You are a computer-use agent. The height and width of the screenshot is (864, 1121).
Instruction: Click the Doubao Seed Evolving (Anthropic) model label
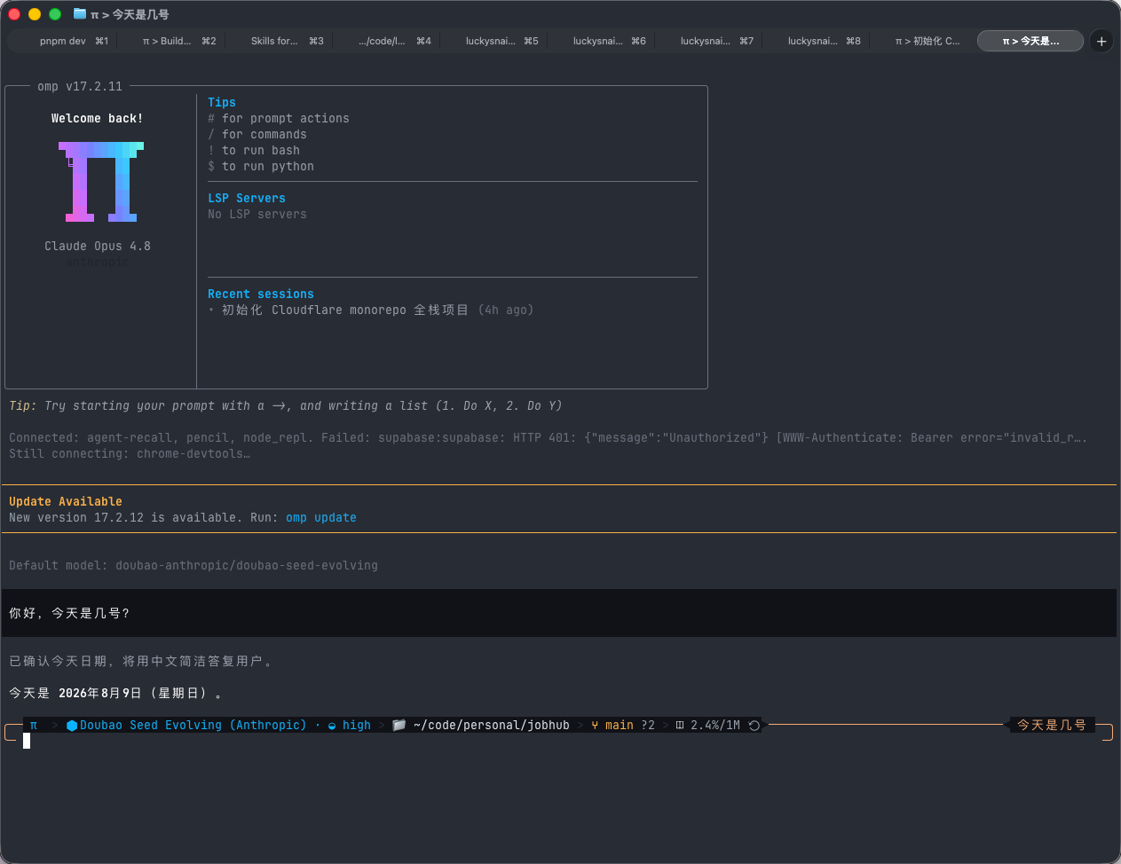[x=193, y=726]
